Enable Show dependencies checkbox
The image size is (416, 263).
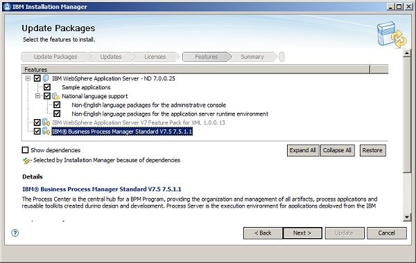point(25,150)
